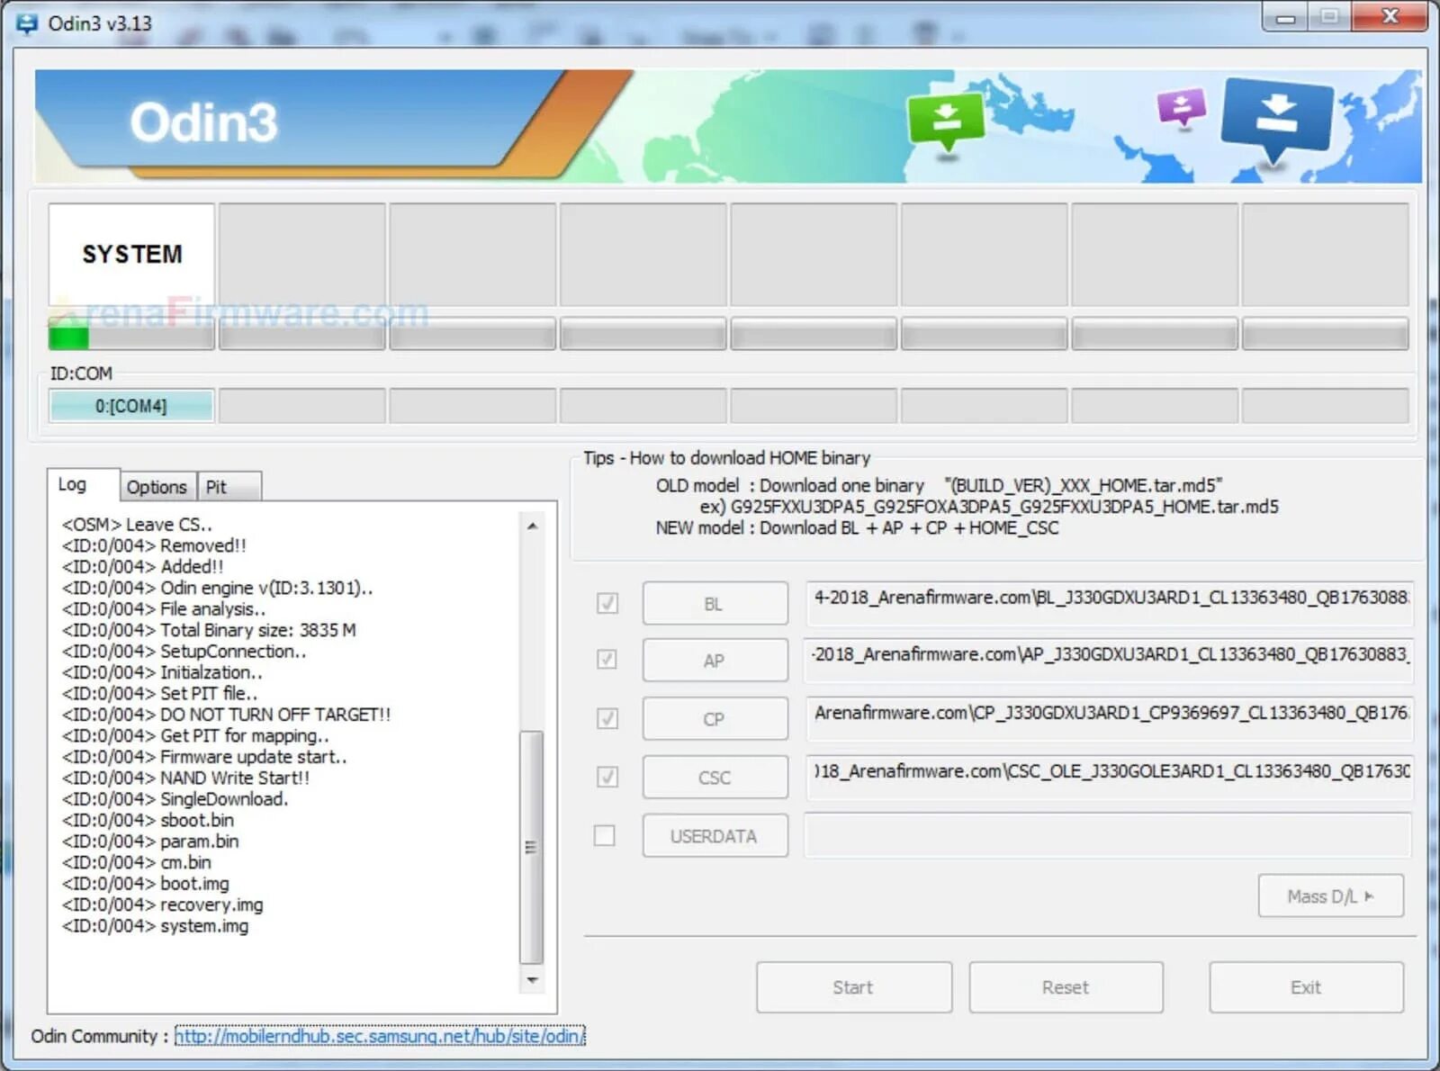Close the Odin3 window
This screenshot has width=1440, height=1071.
coord(1389,17)
